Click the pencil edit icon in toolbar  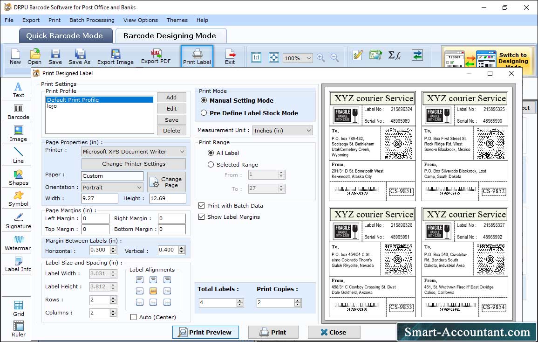pos(358,55)
